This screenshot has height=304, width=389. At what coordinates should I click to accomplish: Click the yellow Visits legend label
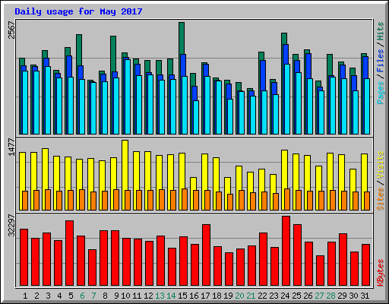pos(381,165)
